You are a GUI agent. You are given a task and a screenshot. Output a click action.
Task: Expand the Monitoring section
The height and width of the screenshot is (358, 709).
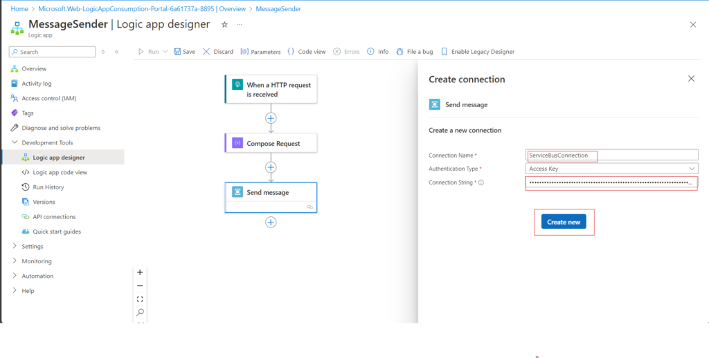15,261
